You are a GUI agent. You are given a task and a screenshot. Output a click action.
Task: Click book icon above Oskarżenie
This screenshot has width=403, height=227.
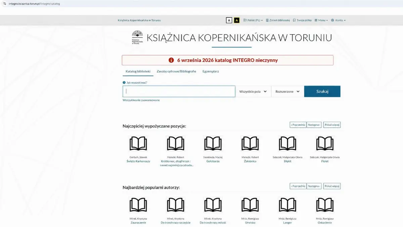[x=325, y=205]
